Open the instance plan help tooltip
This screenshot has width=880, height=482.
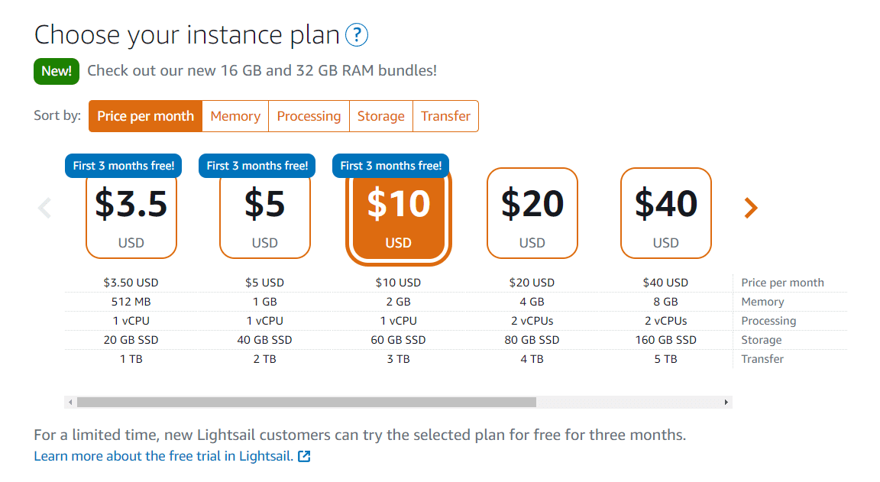point(356,35)
